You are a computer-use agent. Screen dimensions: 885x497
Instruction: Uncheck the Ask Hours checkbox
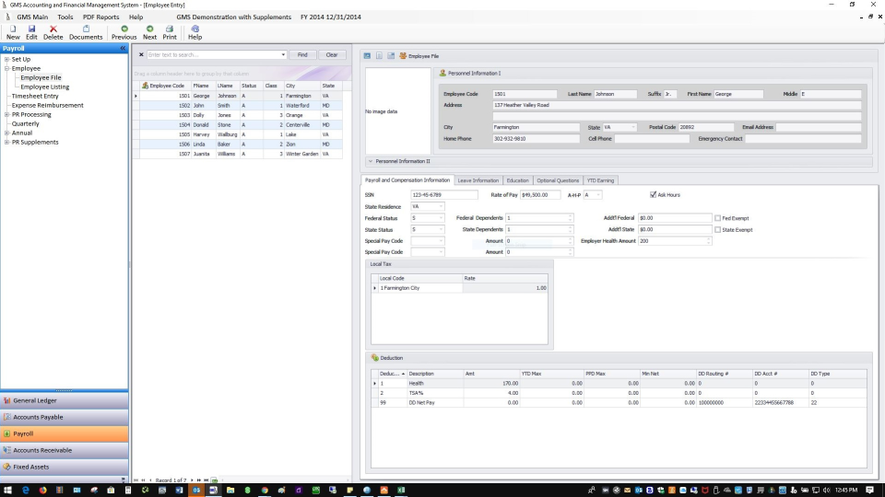(654, 195)
